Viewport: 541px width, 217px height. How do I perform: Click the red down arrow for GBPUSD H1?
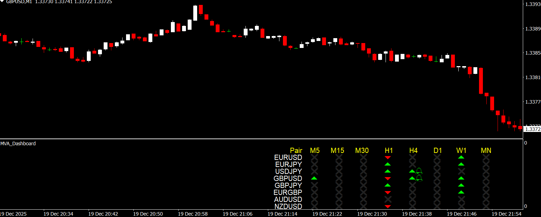coord(388,179)
